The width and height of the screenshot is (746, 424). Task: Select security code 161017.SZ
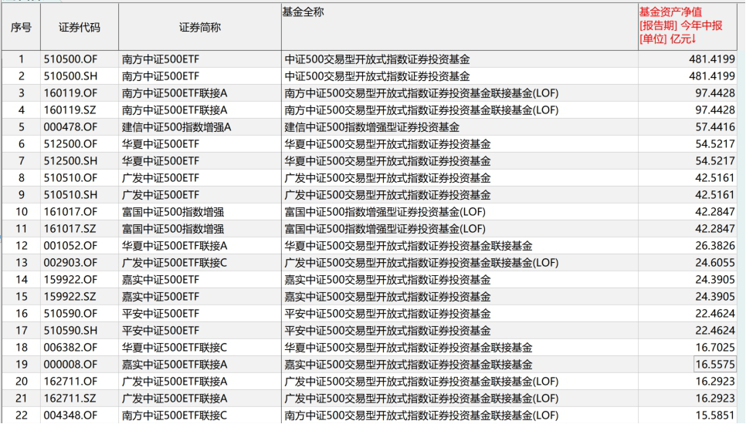(x=70, y=229)
